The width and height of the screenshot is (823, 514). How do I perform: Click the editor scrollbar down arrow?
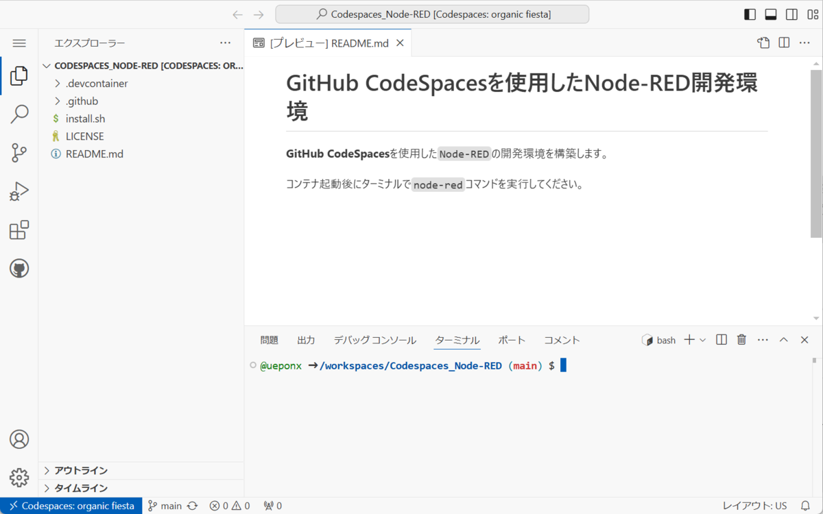(x=816, y=319)
